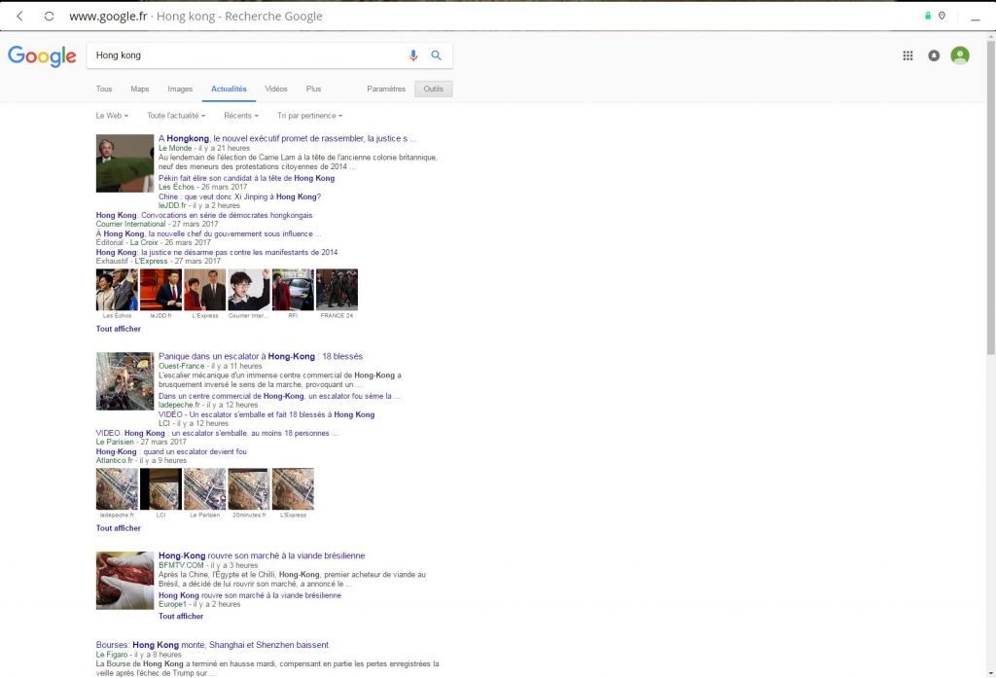The height and width of the screenshot is (678, 996).
Task: Click 'Tout afficher' under escalator story
Action: point(119,528)
